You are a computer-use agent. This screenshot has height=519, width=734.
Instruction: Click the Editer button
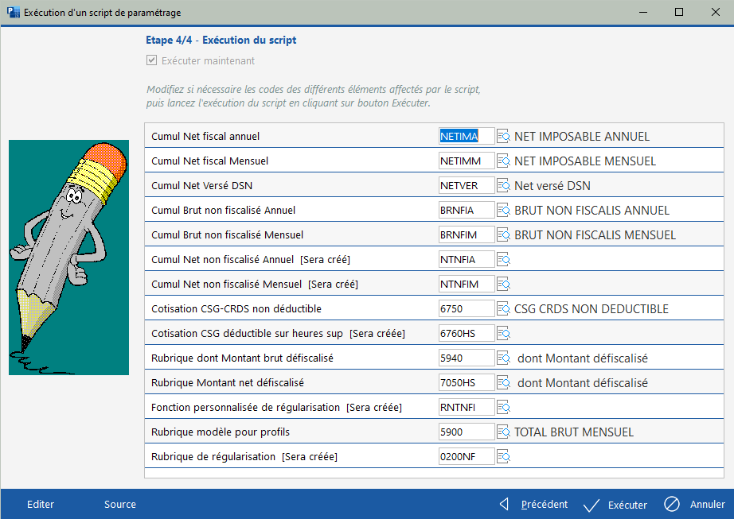pyautogui.click(x=41, y=505)
